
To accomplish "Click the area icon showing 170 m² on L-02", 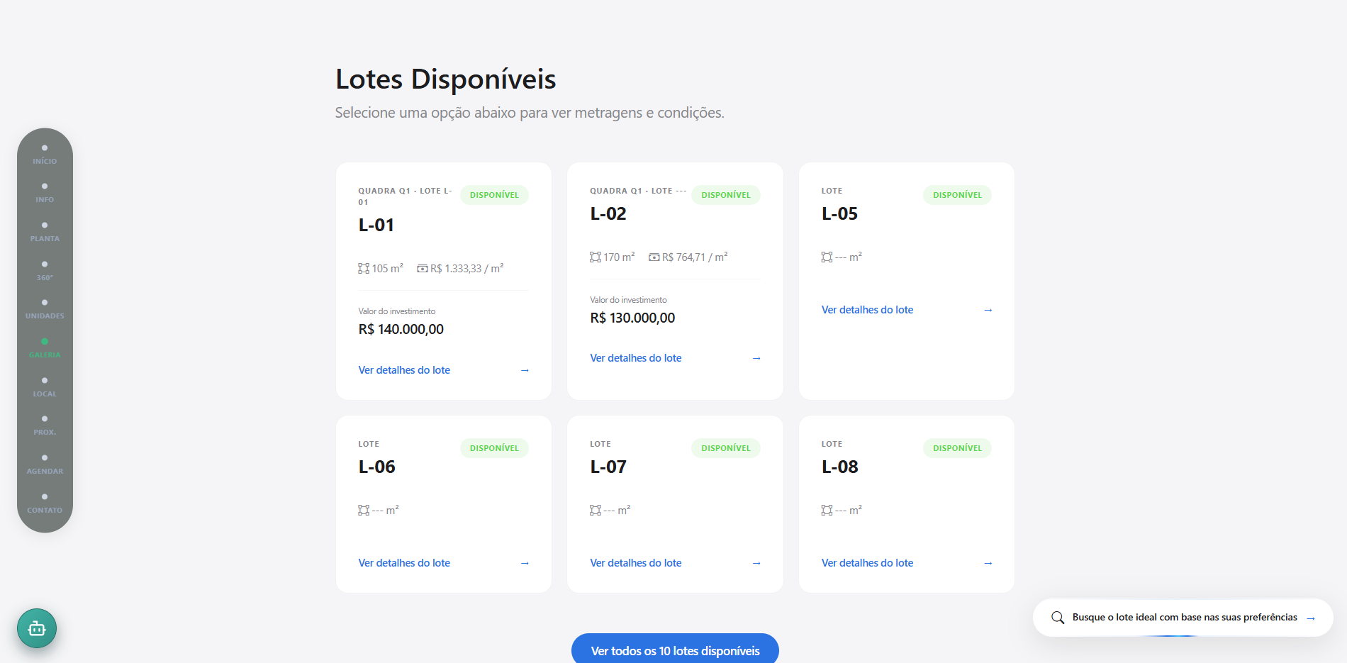I will click(x=596, y=257).
